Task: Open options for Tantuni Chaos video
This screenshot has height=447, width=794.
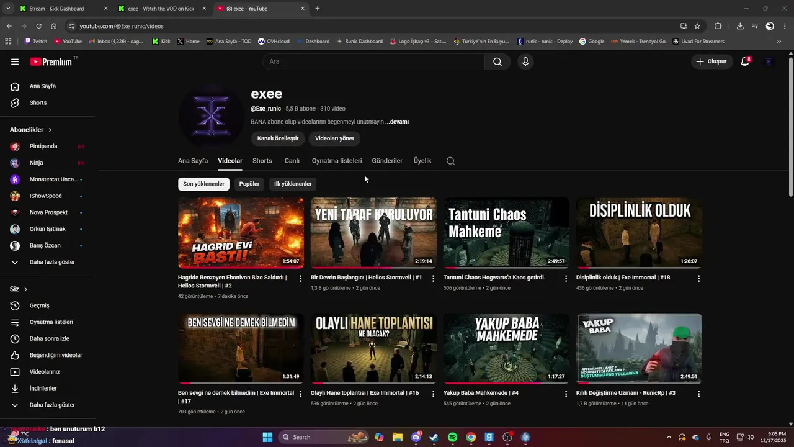Action: (566, 279)
